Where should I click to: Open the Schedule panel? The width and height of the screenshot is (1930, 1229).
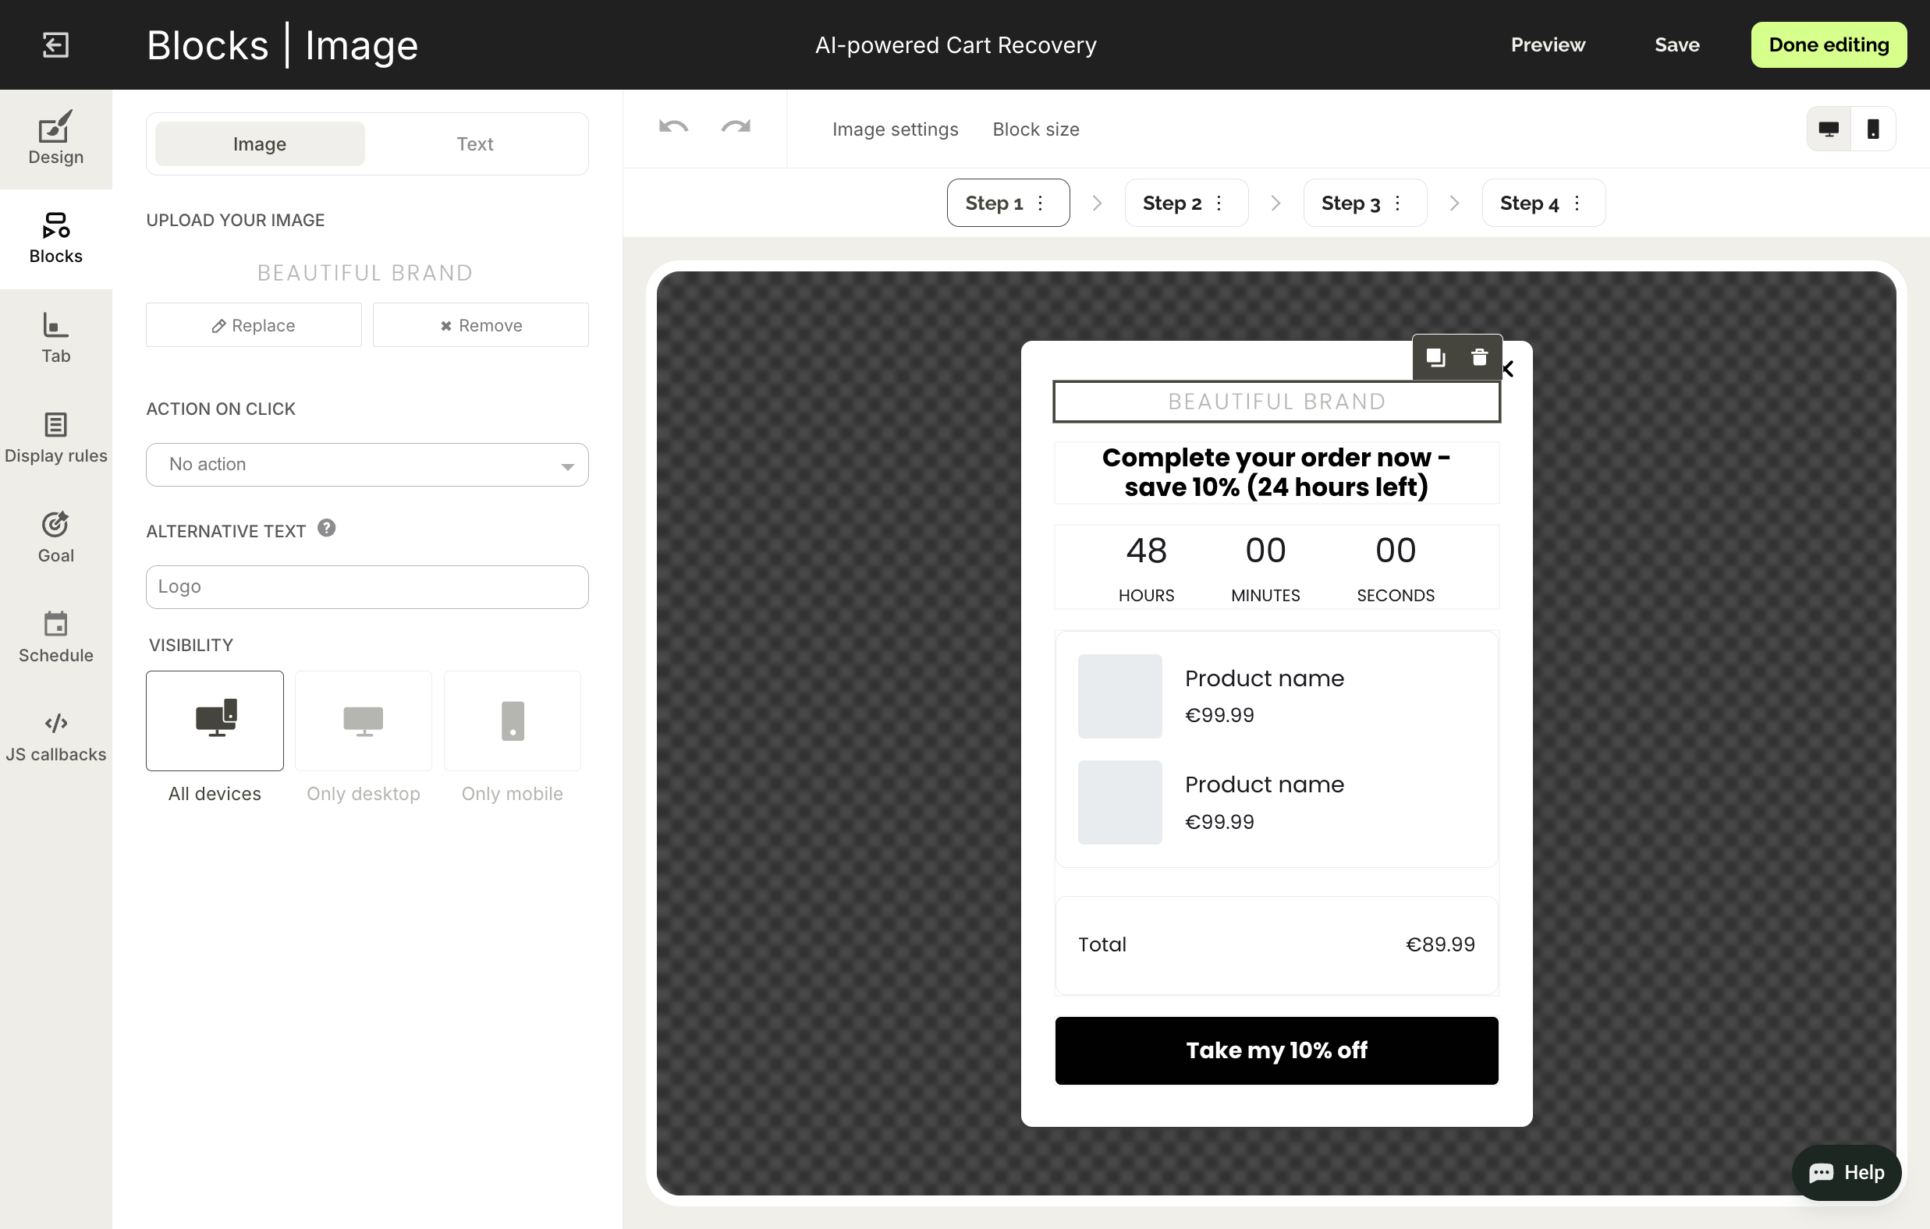tap(55, 636)
